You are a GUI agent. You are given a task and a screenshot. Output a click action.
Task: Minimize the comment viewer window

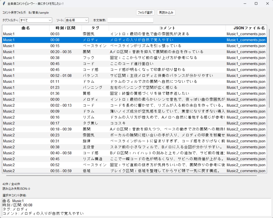245,3
